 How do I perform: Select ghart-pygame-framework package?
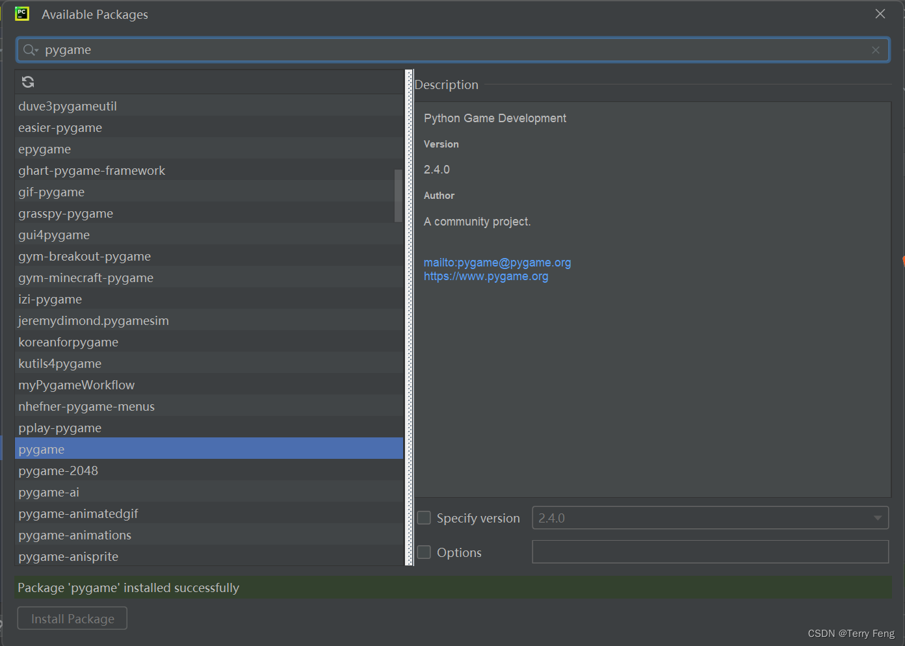pos(209,170)
